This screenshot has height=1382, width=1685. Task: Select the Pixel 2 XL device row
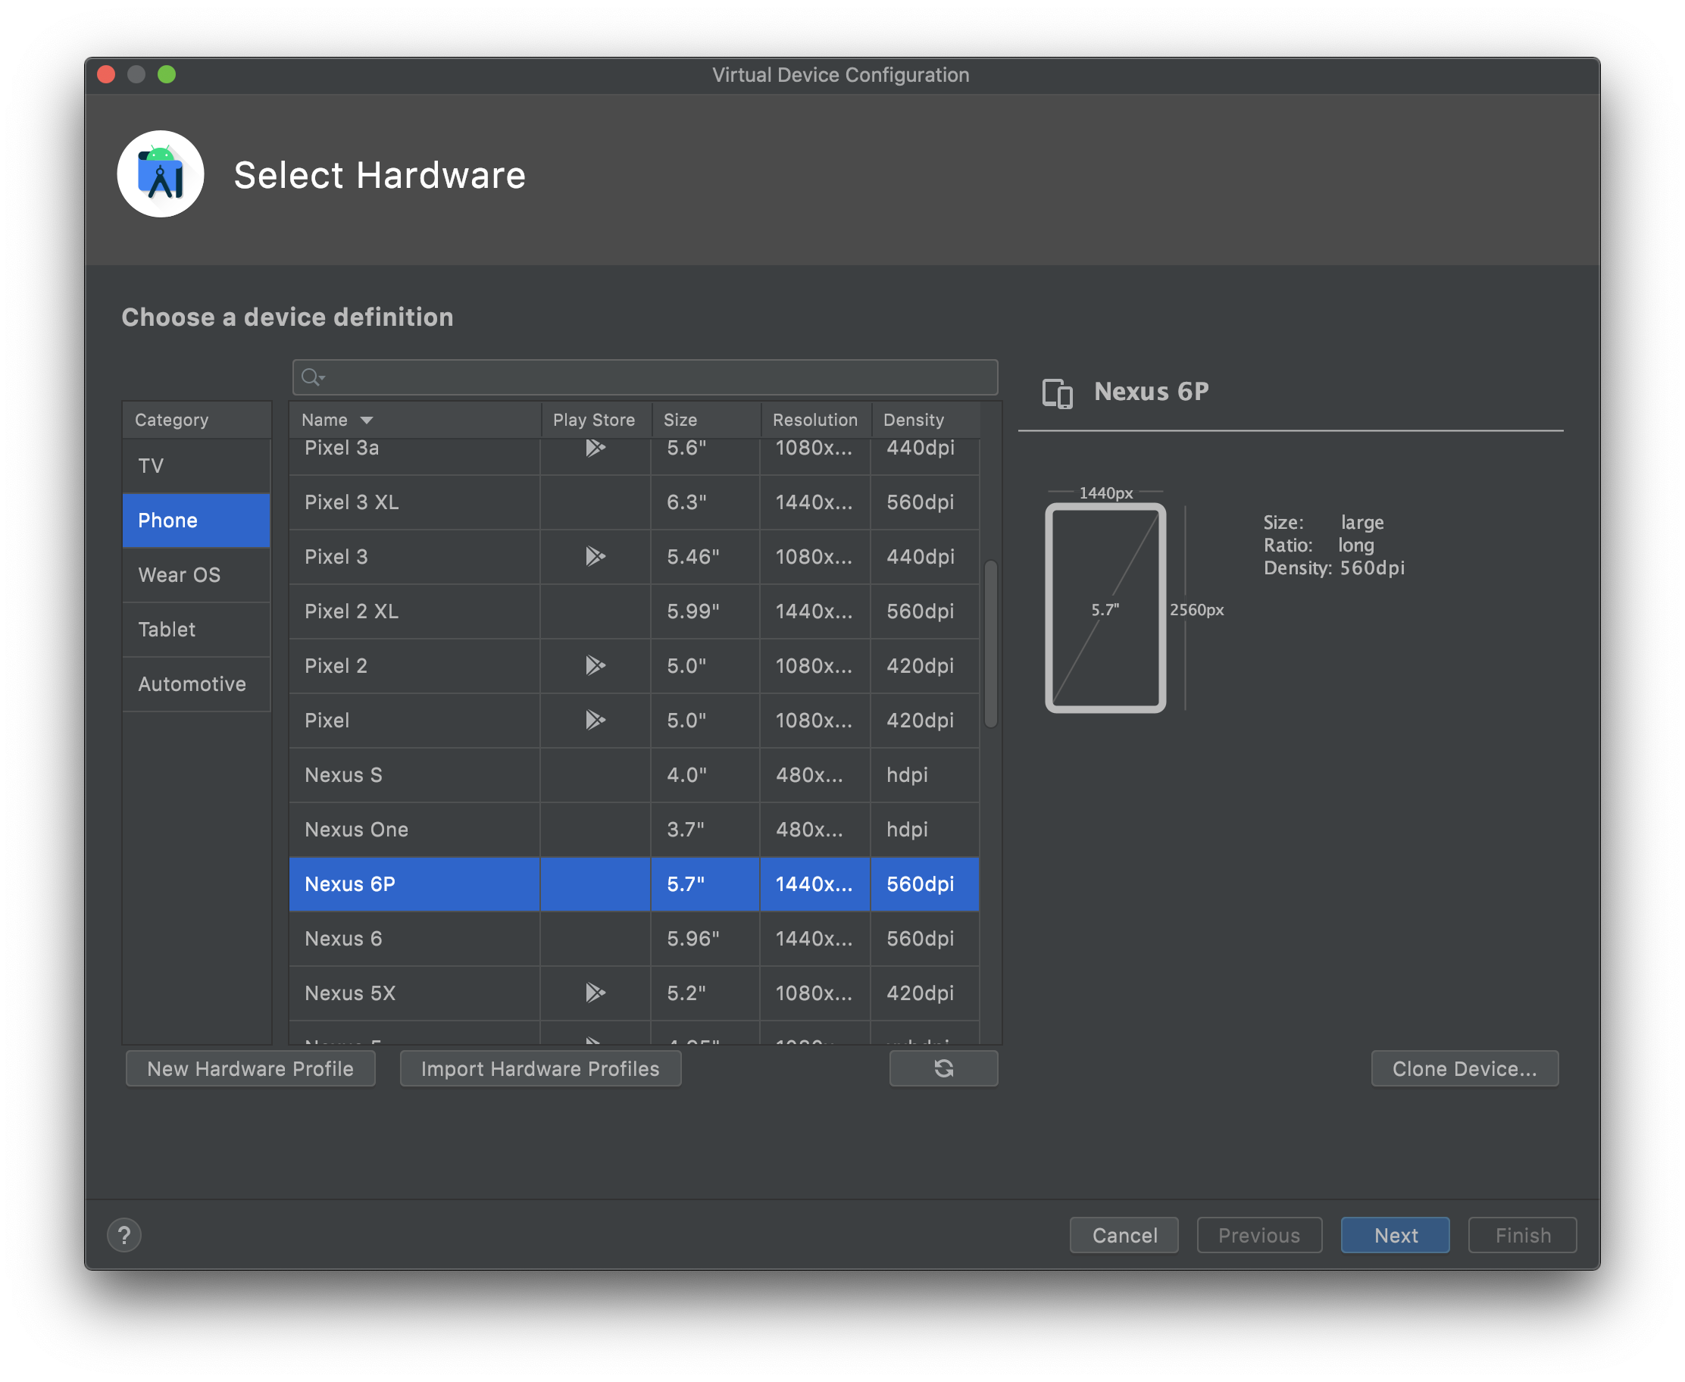(x=633, y=611)
